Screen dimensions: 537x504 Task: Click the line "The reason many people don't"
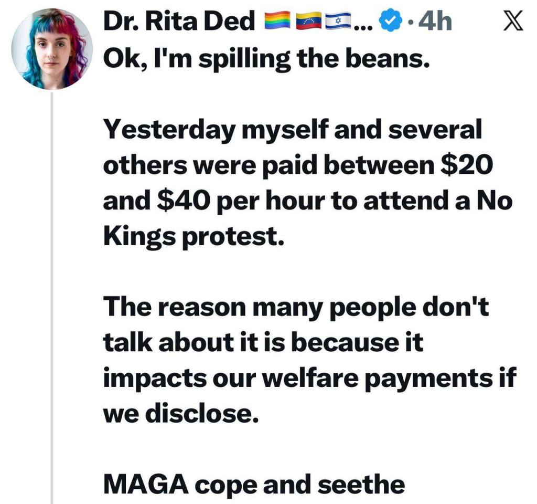(296, 308)
